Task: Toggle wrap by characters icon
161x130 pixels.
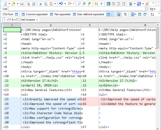Action: [x=114, y=4]
